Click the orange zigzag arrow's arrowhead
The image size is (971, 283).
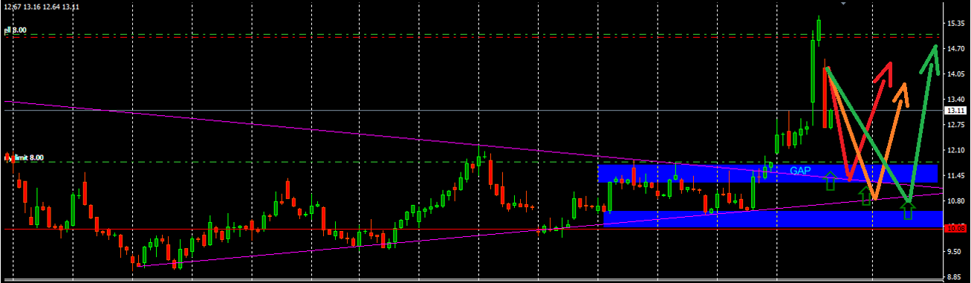tap(901, 93)
